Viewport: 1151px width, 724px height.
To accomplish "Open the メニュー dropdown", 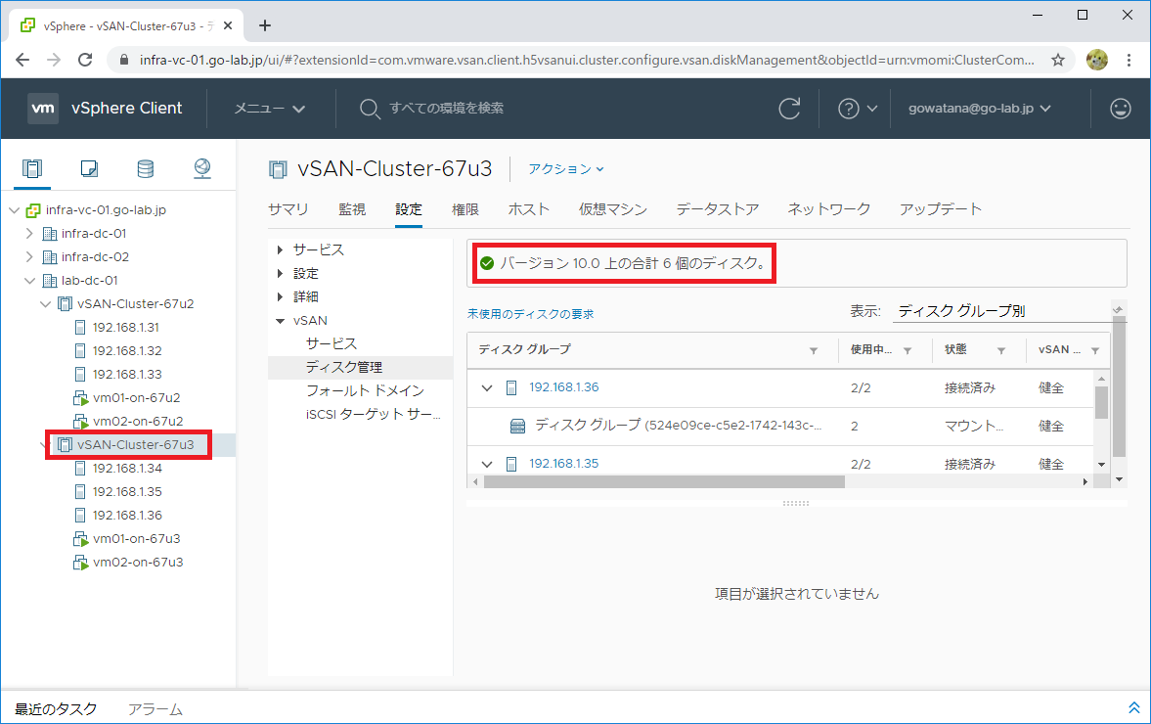I will [x=269, y=109].
